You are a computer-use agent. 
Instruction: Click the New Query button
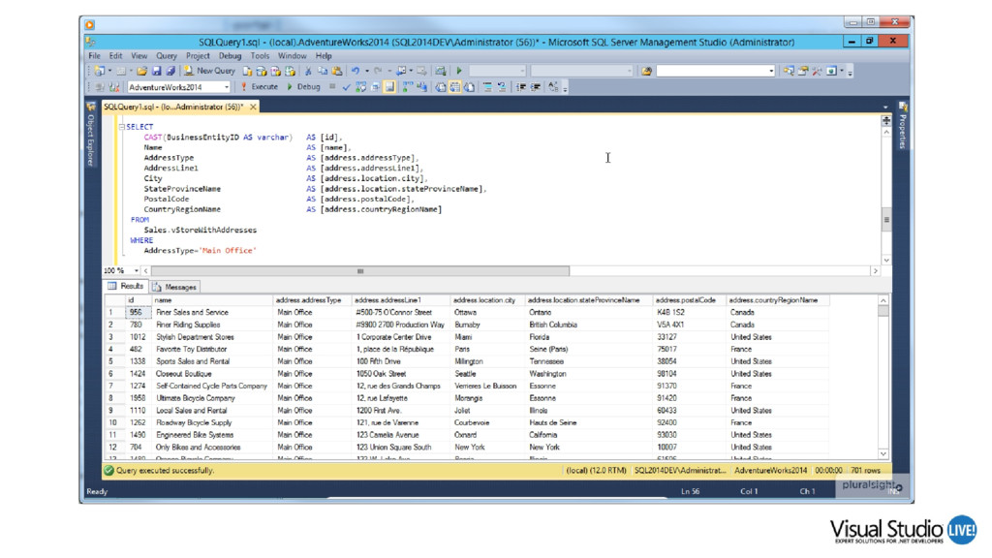click(209, 71)
